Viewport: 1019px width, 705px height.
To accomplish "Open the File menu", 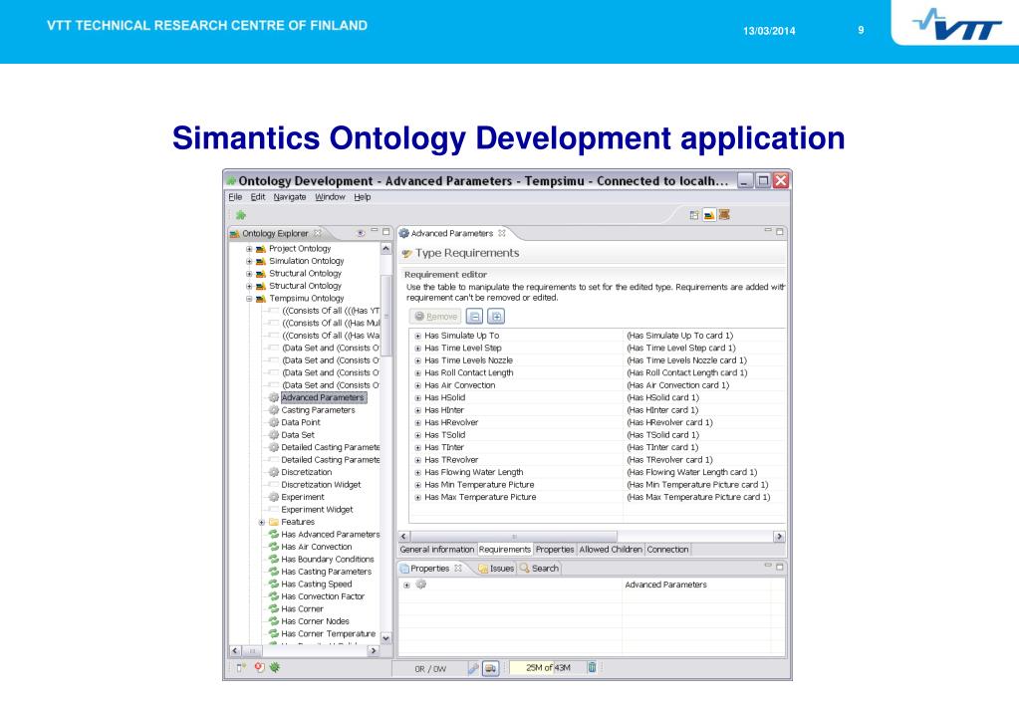I will (235, 197).
